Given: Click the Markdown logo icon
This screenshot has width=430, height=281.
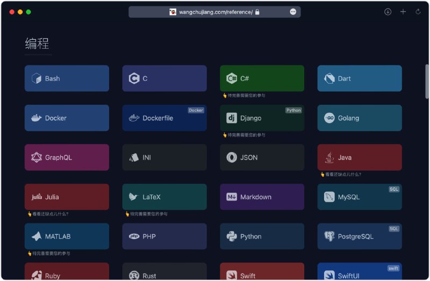Looking at the screenshot, I should pyautogui.click(x=232, y=197).
